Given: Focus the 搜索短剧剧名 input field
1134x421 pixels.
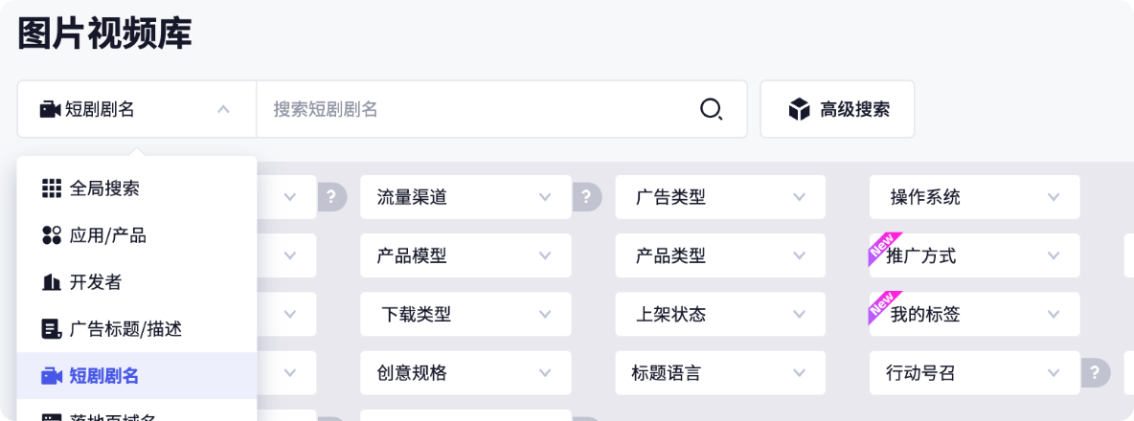Looking at the screenshot, I should (x=477, y=109).
